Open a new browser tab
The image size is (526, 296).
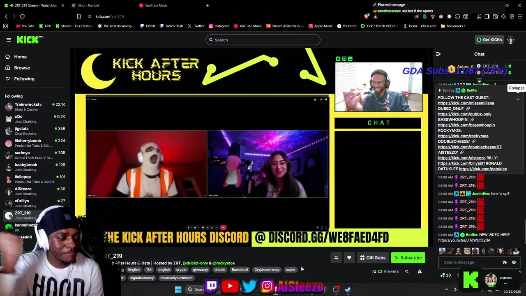coord(208,5)
